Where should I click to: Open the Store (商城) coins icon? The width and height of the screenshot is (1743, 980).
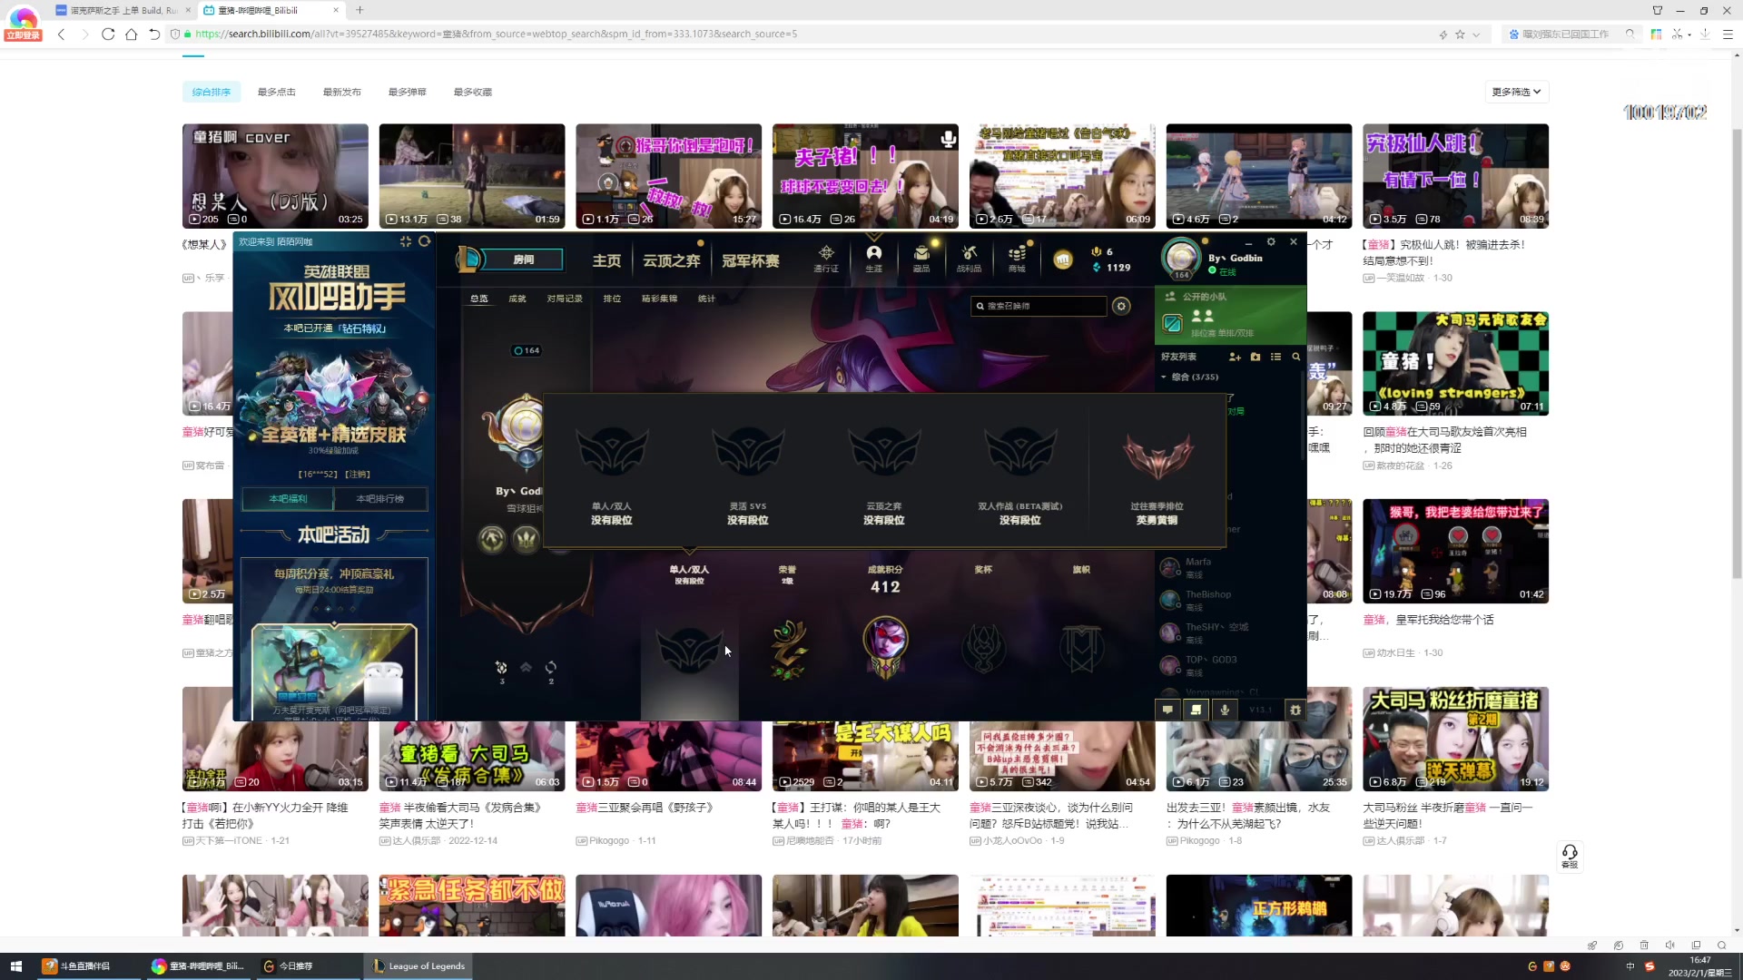tap(1017, 257)
